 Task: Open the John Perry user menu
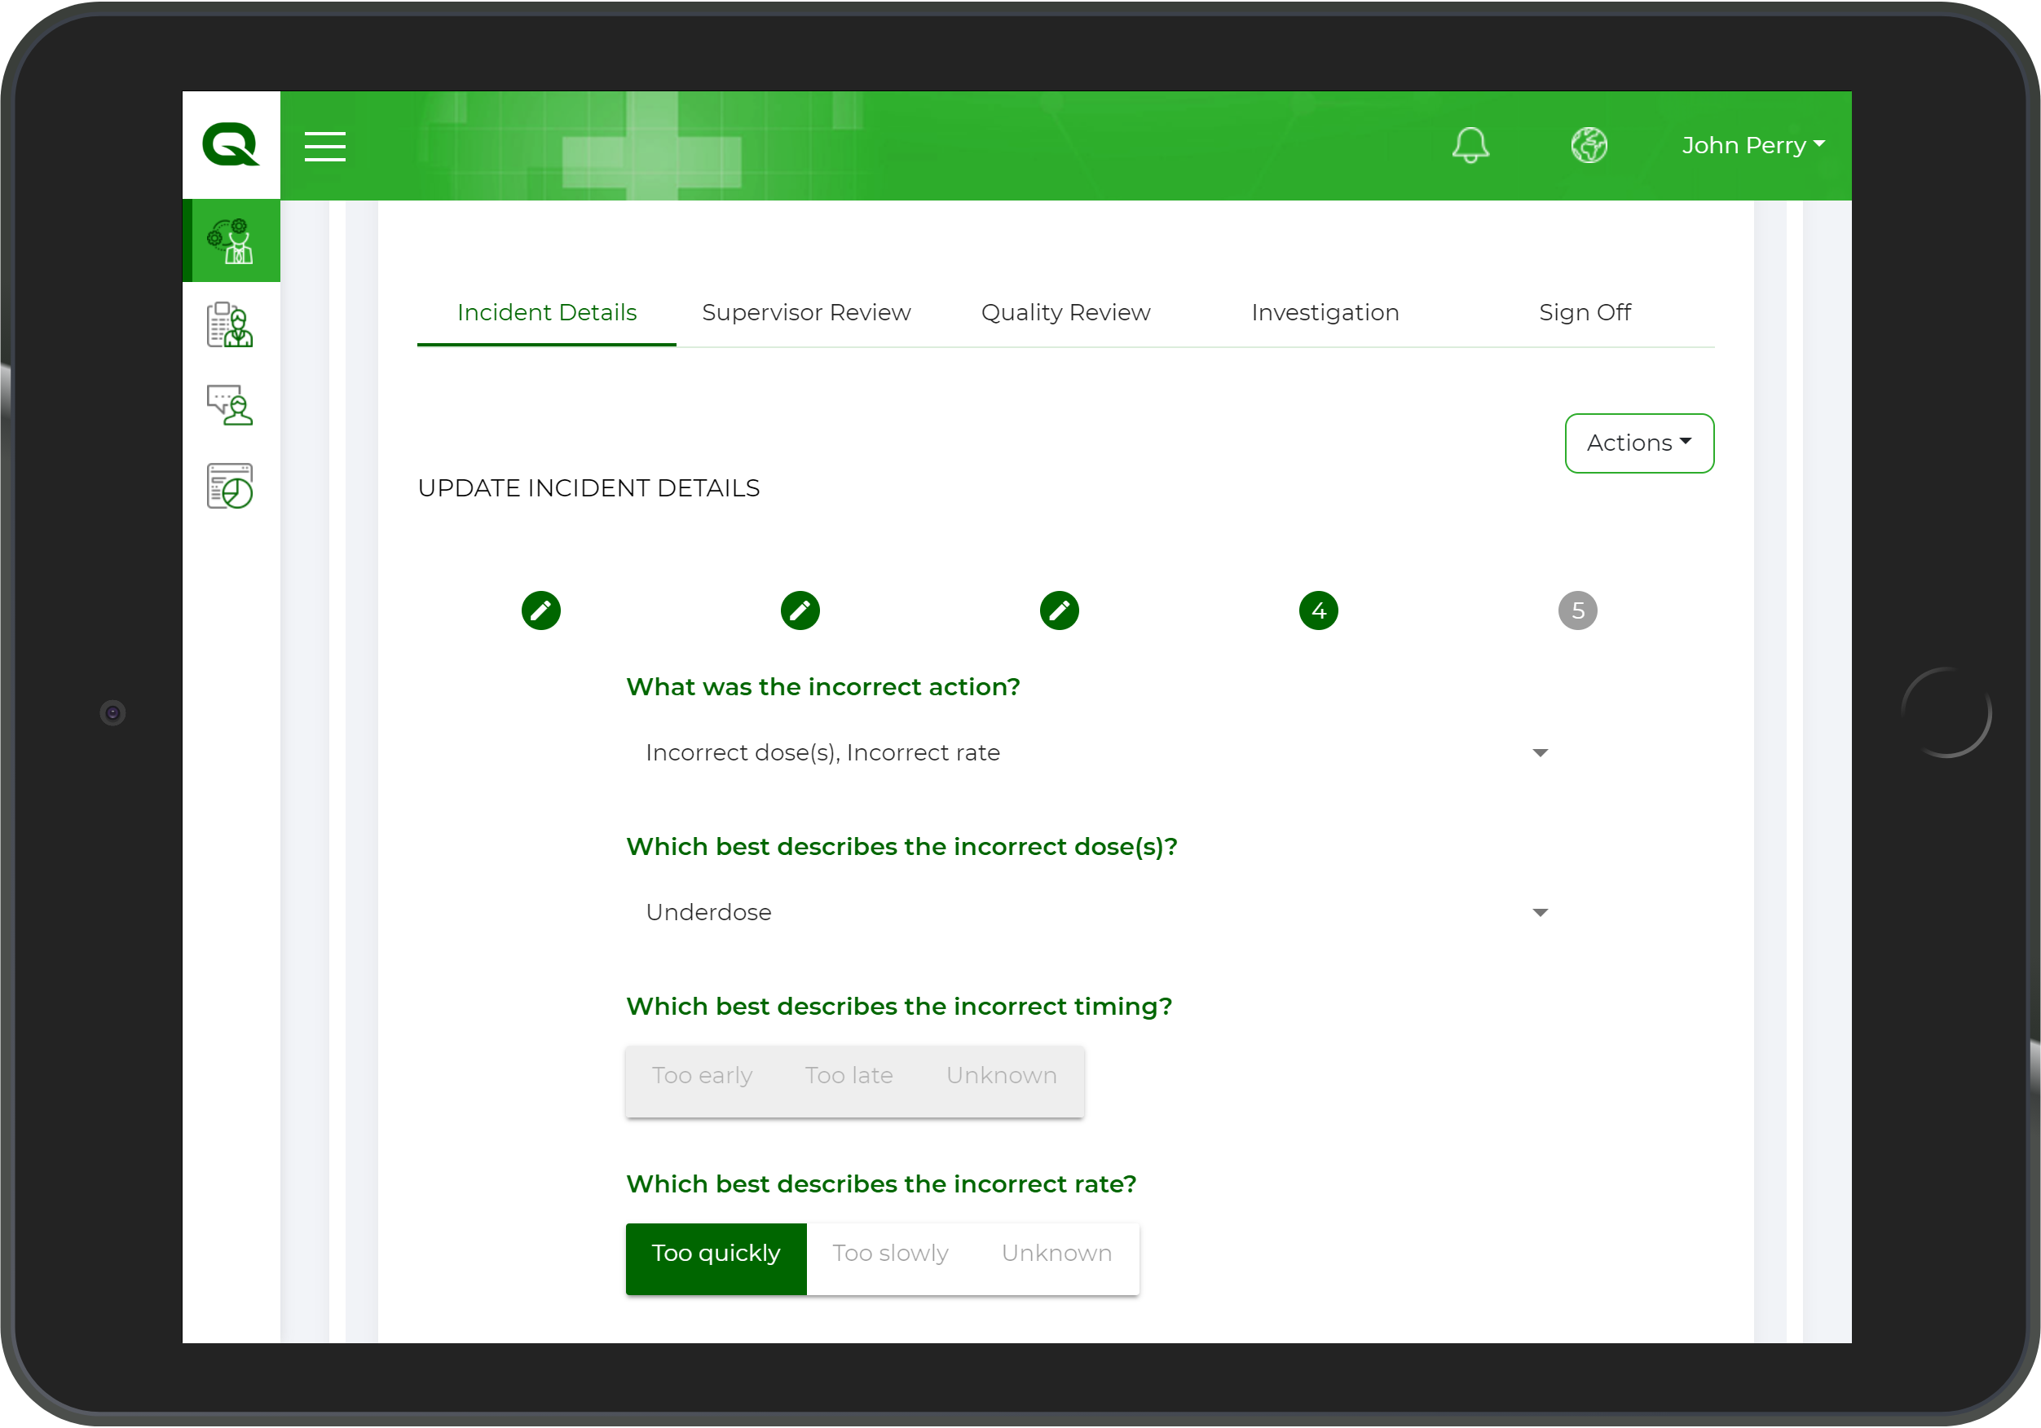coord(1752,145)
